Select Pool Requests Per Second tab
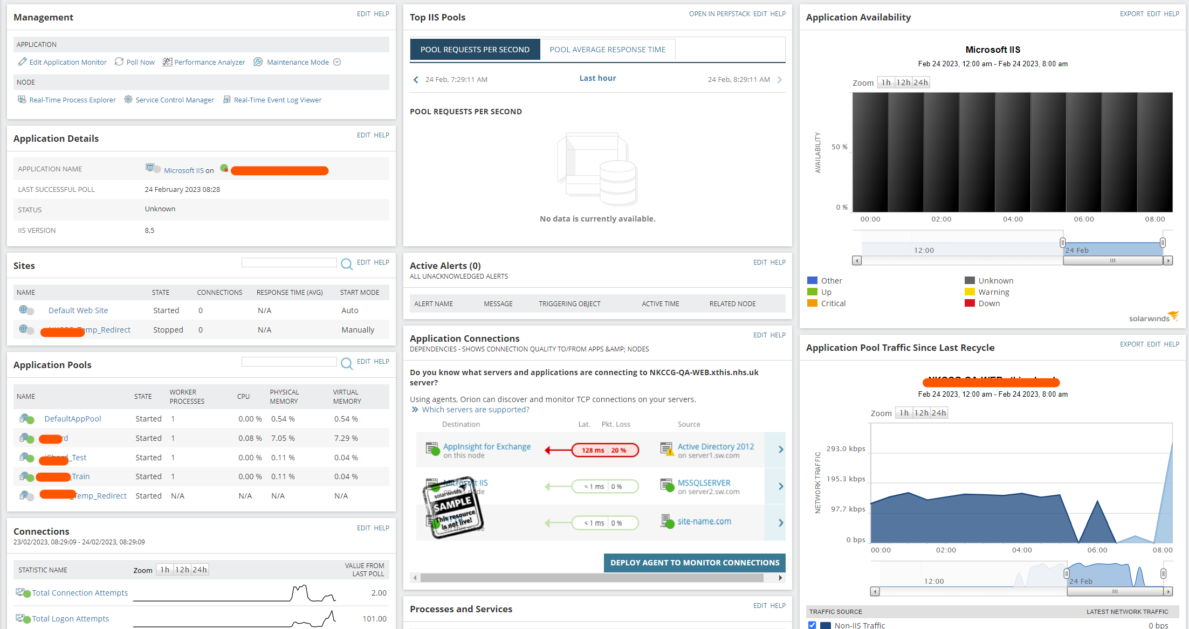Image resolution: width=1189 pixels, height=629 pixels. pyautogui.click(x=475, y=50)
